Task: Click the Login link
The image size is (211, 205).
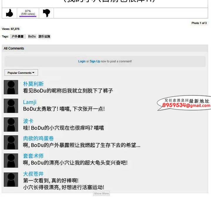Action: [x=82, y=61]
